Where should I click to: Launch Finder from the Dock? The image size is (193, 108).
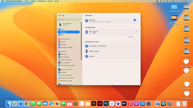[9, 104]
